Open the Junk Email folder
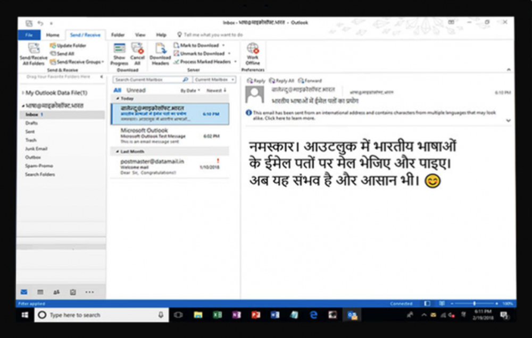This screenshot has width=532, height=338. coord(36,148)
